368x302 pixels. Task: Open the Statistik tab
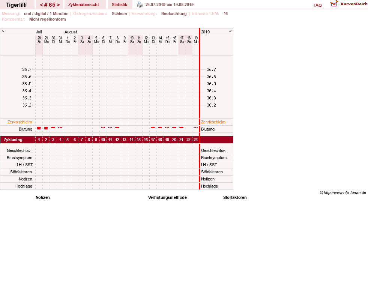pyautogui.click(x=119, y=5)
